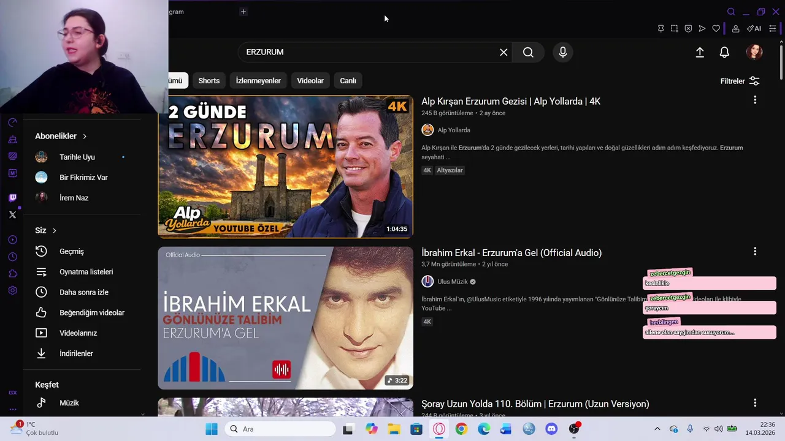Open İndirilenler in sidebar
This screenshot has height=441, width=785.
(x=82, y=353)
